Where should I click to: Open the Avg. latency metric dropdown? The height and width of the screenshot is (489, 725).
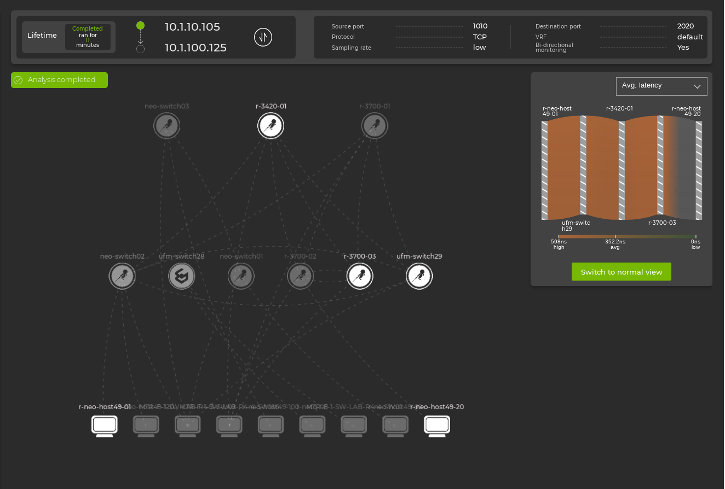(x=661, y=86)
